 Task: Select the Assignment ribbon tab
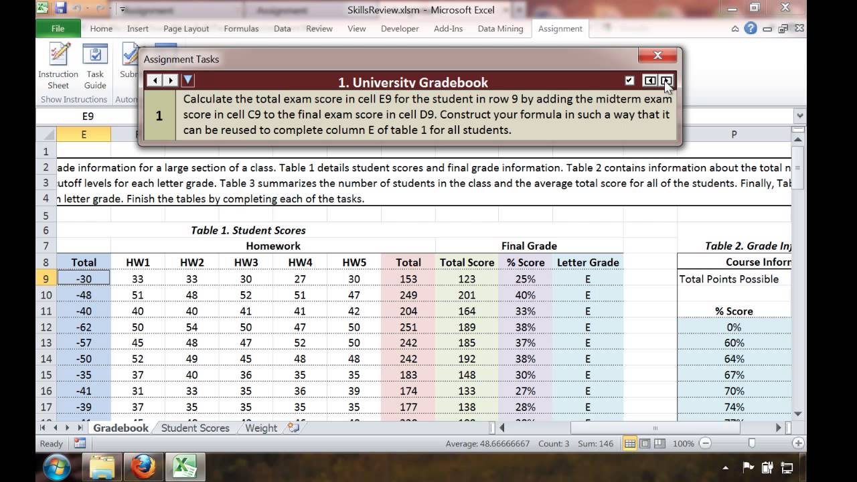560,29
